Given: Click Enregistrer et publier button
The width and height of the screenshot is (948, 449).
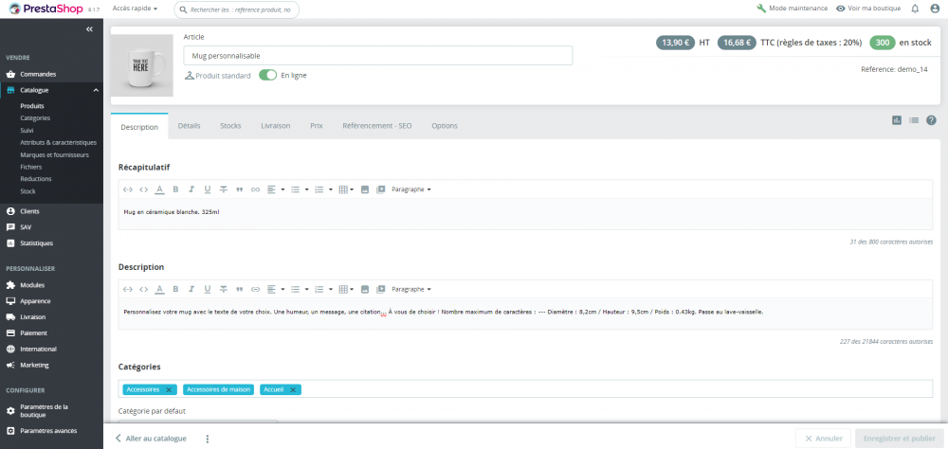Looking at the screenshot, I should pos(899,439).
